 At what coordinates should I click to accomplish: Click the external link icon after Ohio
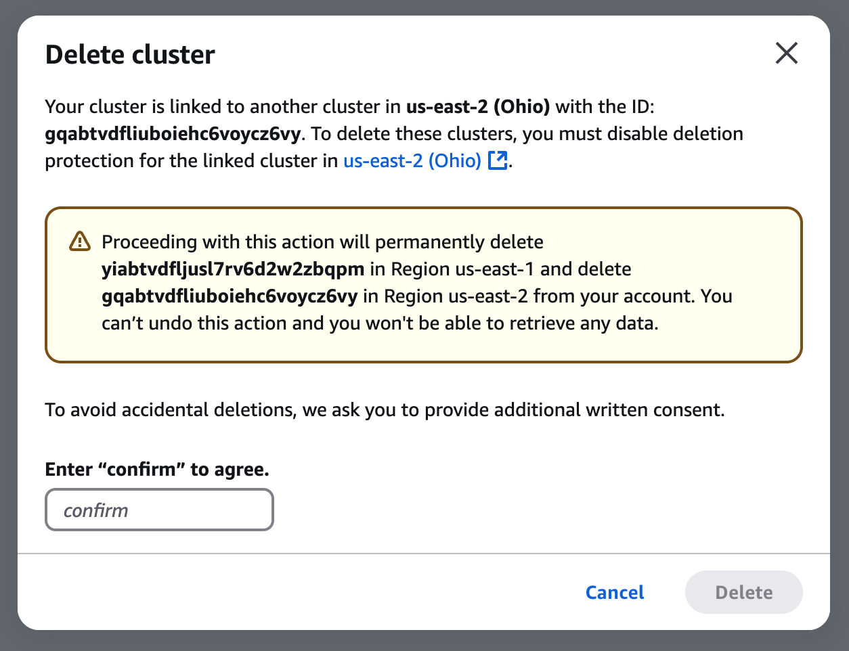[x=498, y=161]
